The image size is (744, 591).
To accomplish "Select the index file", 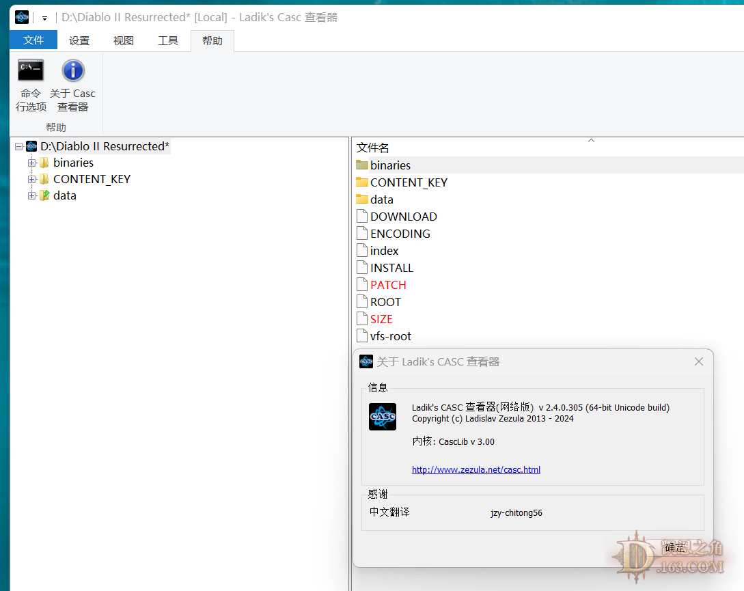I will point(384,251).
